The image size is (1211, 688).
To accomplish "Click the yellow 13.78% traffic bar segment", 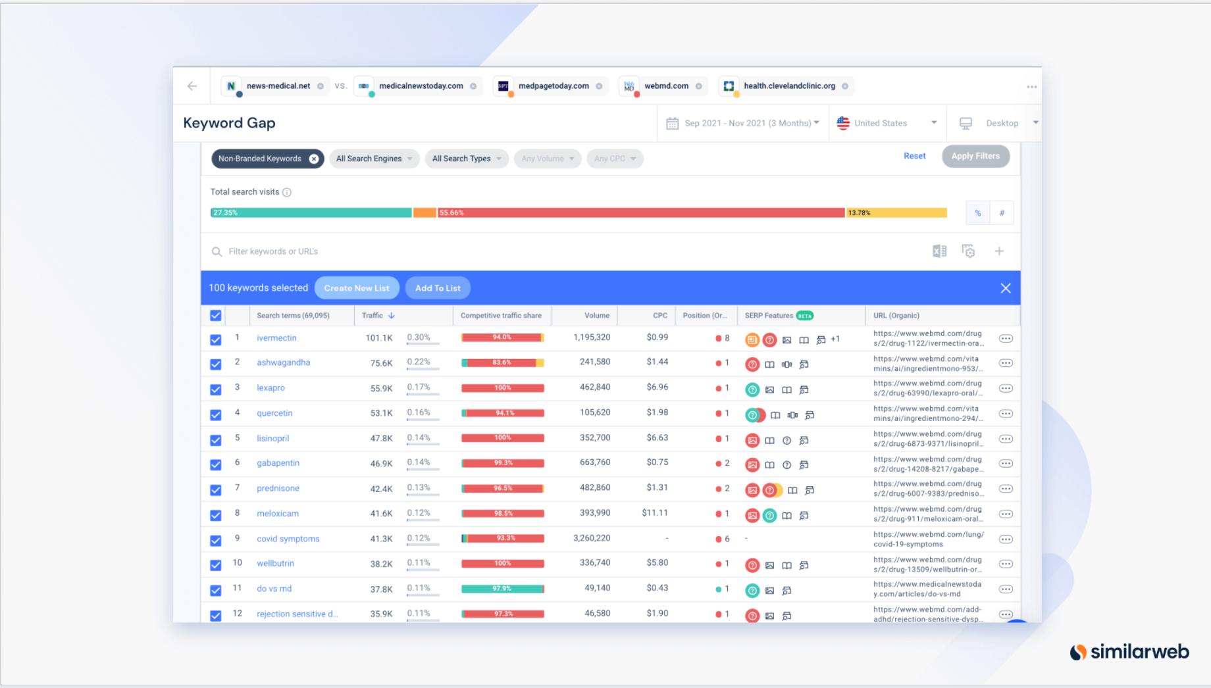I will tap(896, 212).
